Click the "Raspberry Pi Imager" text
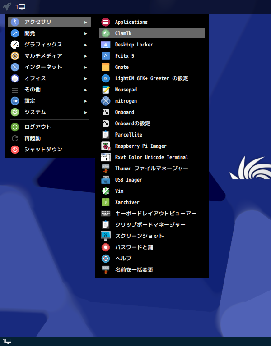This screenshot has width=271, height=346. (141, 146)
